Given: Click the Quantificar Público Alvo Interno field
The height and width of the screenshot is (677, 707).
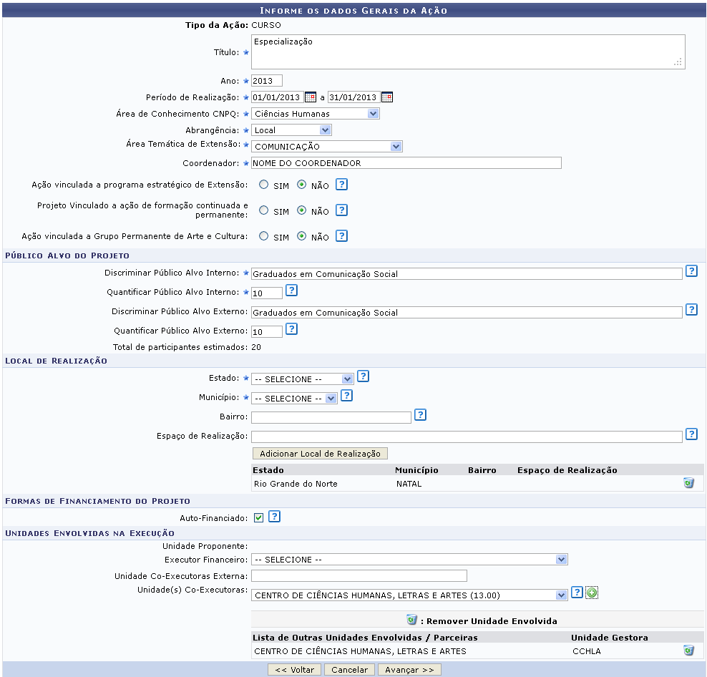Looking at the screenshot, I should click(x=266, y=293).
